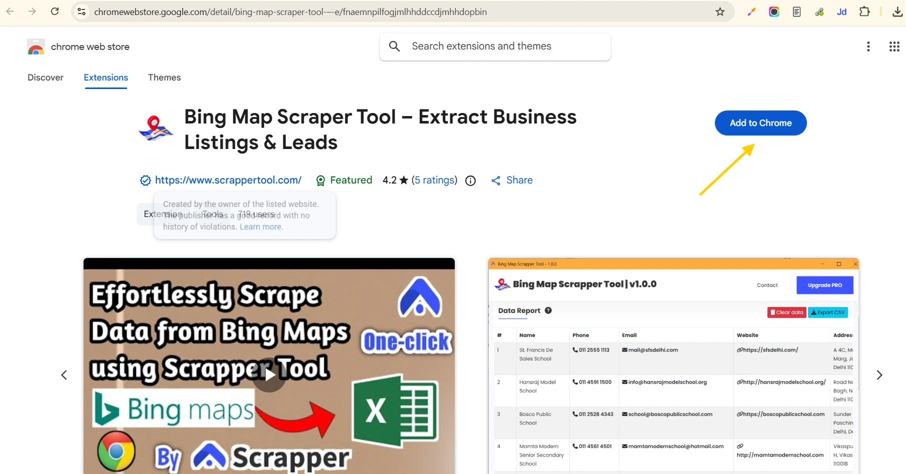This screenshot has height=474, width=906.
Task: Show next screenshot with right chevron
Action: tap(879, 375)
